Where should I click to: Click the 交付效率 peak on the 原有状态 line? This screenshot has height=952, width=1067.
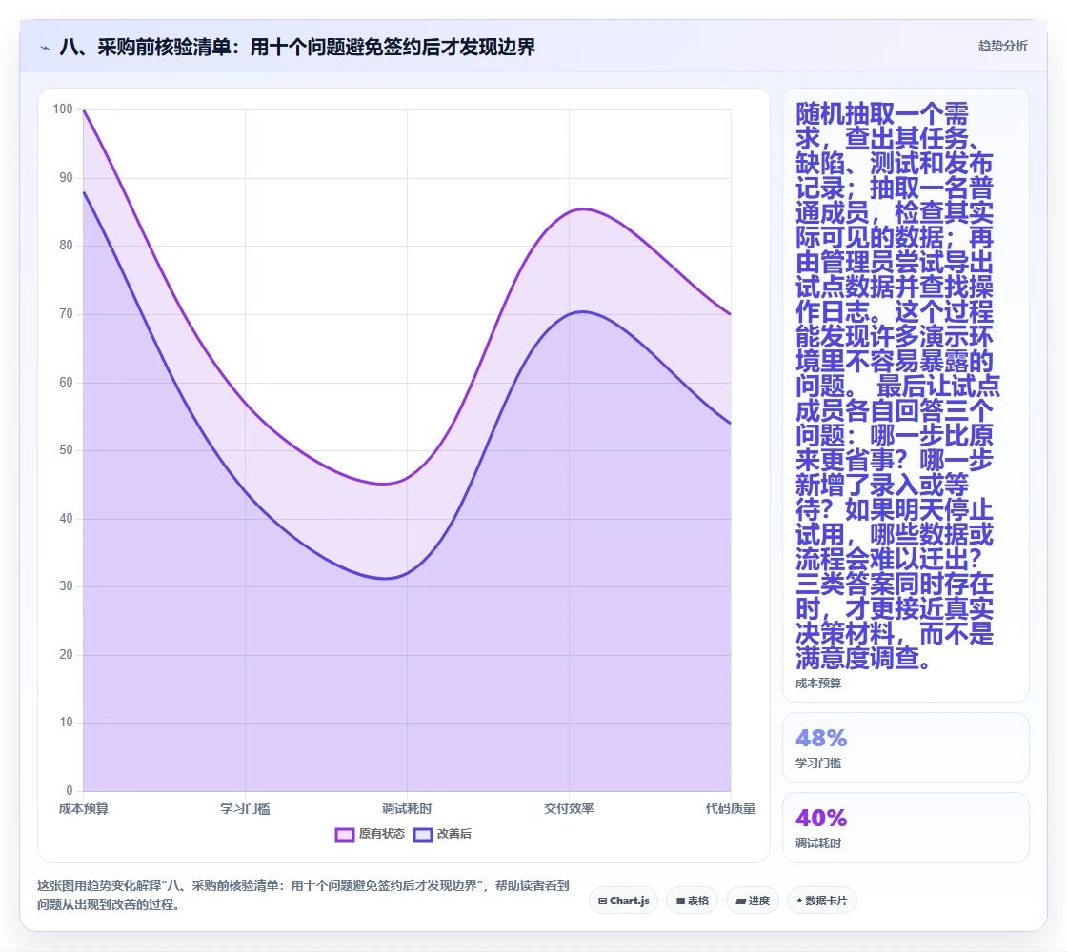570,212
